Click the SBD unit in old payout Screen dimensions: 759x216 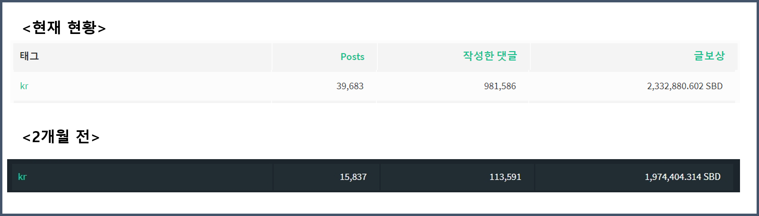712,177
